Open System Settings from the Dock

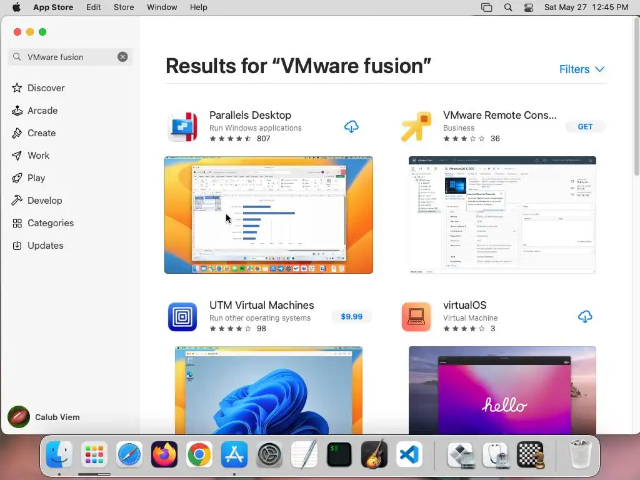click(269, 454)
